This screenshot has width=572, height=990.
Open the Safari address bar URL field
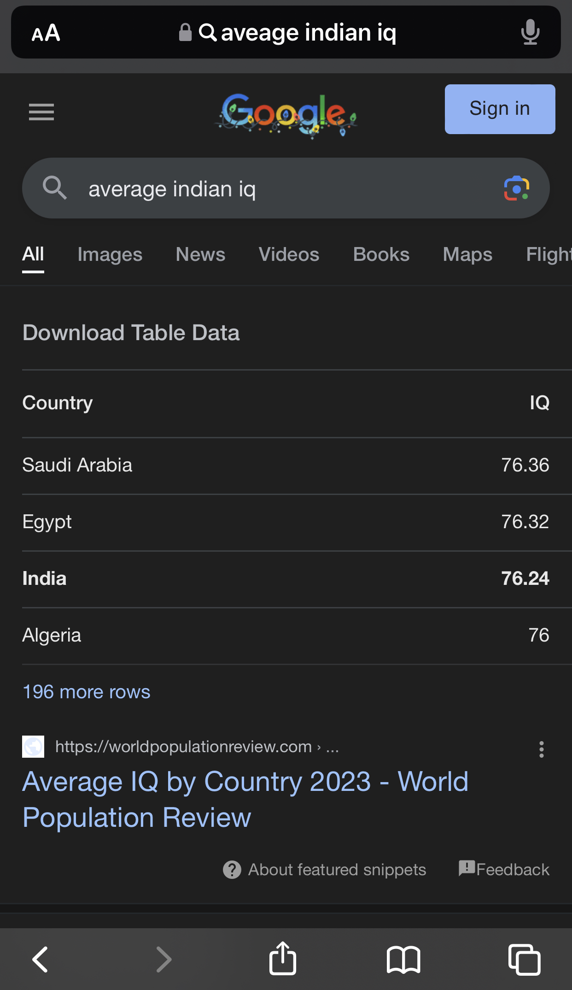pyautogui.click(x=286, y=32)
